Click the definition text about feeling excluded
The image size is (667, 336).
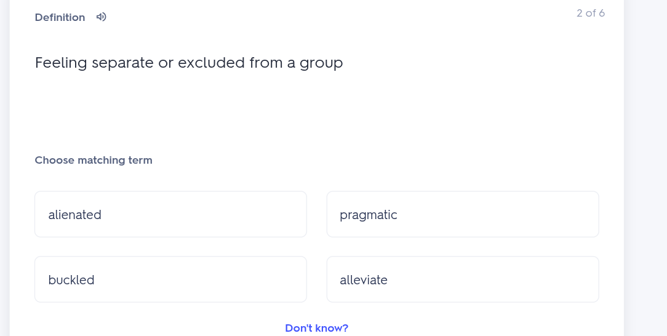point(188,63)
